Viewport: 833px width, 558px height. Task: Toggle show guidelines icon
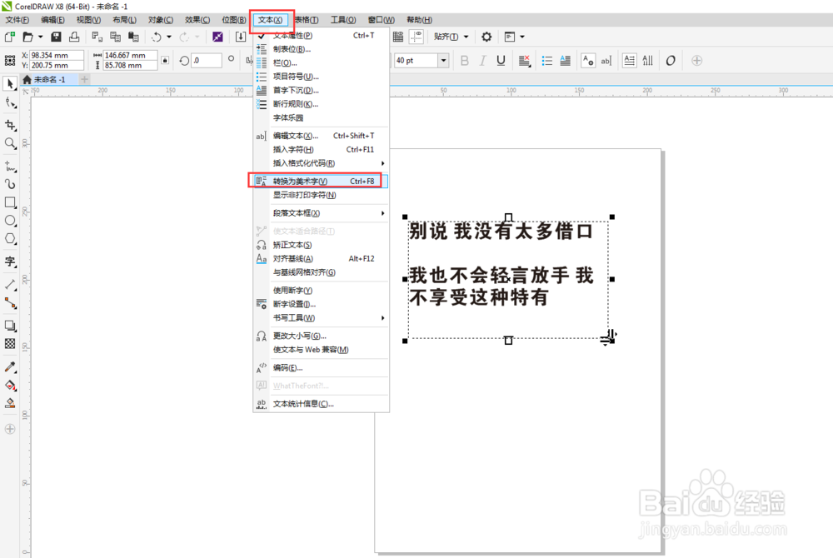coord(416,37)
